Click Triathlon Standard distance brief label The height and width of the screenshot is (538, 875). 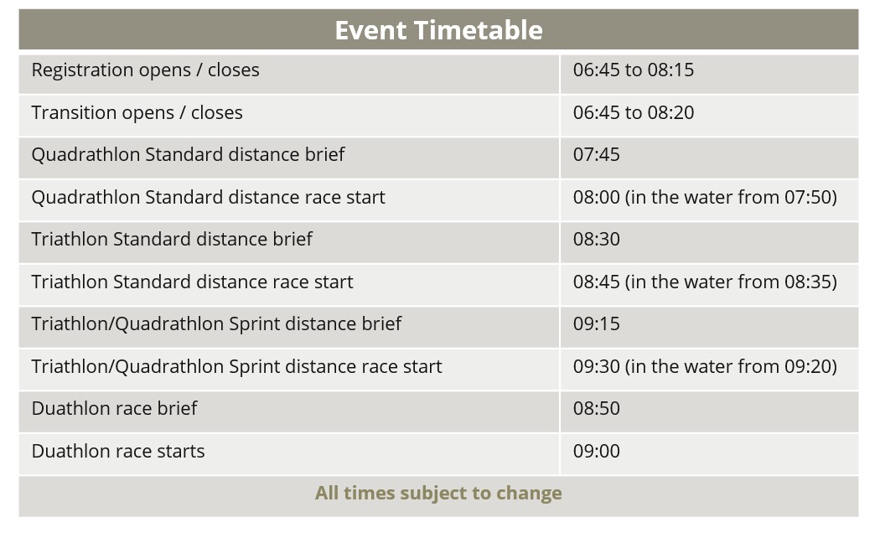coord(172,240)
